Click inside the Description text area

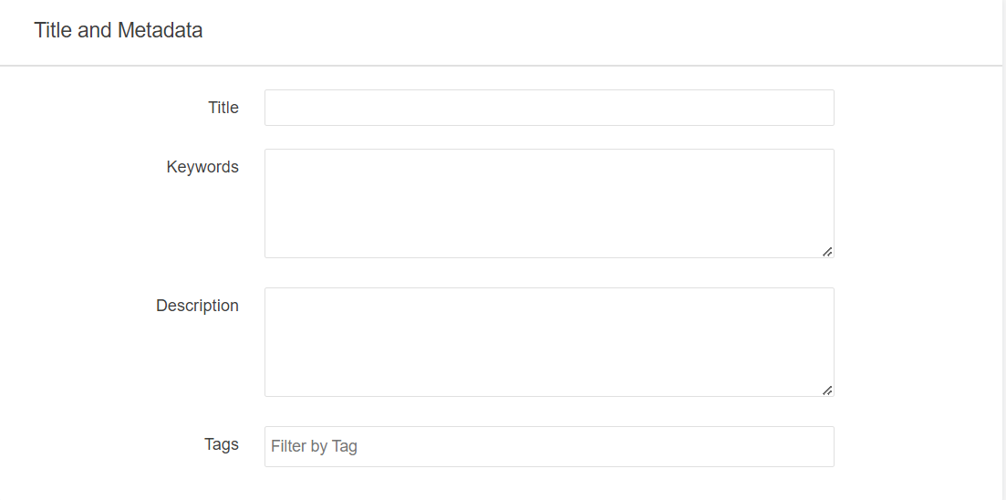549,341
